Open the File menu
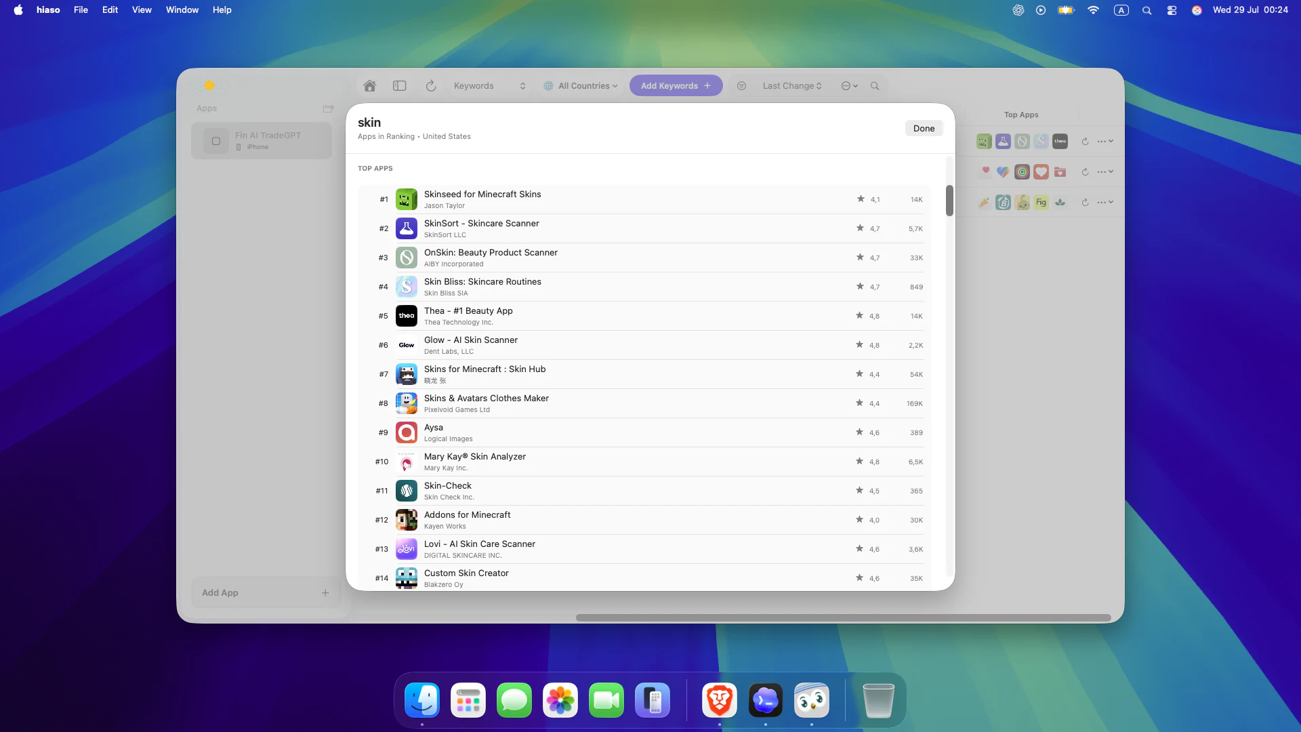The image size is (1301, 732). [81, 10]
